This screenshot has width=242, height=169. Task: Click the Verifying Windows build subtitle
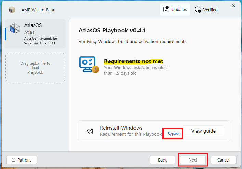(132, 42)
